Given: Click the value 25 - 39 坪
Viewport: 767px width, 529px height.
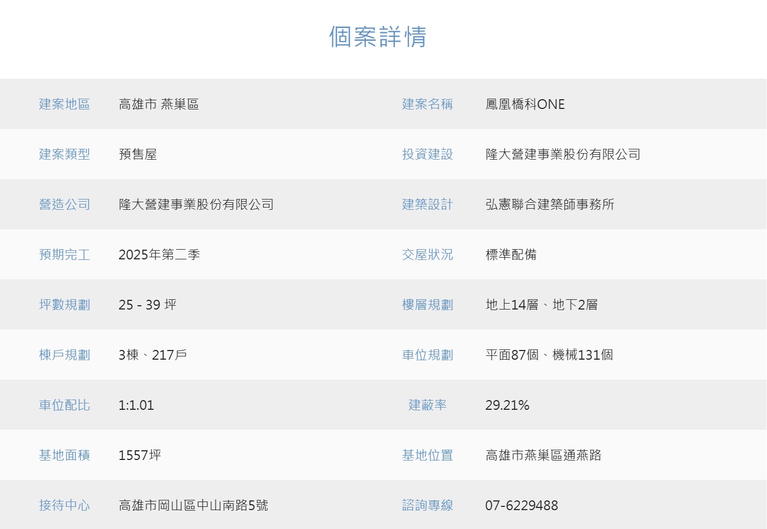Looking at the screenshot, I should tap(147, 305).
